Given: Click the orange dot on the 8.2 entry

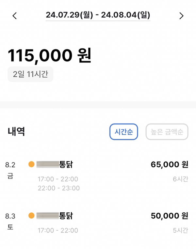Looking at the screenshot, I should click(x=32, y=164).
